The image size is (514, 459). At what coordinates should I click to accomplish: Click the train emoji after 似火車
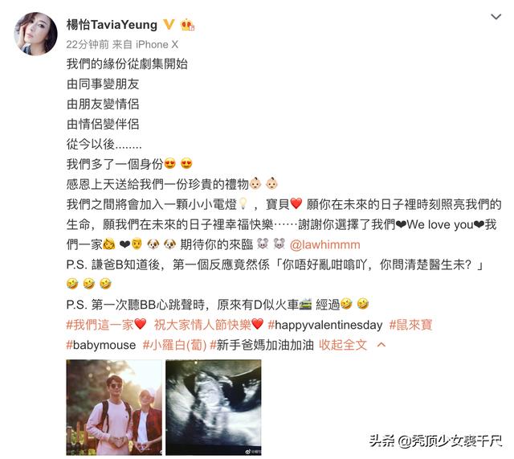coord(305,305)
